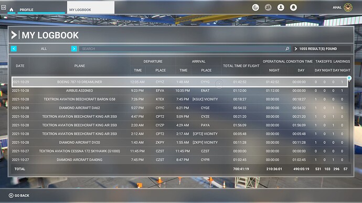Click the home icon in top bar

click(x=12, y=9)
